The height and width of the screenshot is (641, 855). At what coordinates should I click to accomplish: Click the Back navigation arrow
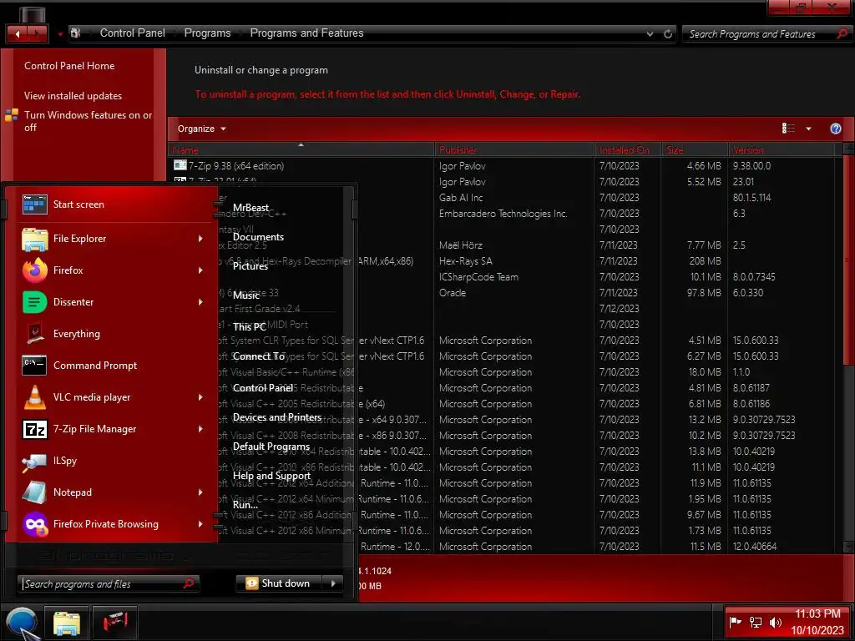coord(17,33)
